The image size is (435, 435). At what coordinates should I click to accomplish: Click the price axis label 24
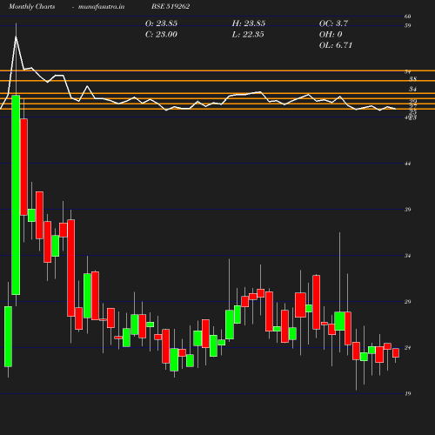point(408,348)
